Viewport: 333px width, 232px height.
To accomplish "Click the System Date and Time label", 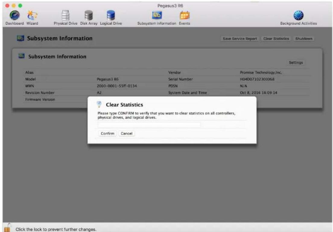I will pos(187,93).
